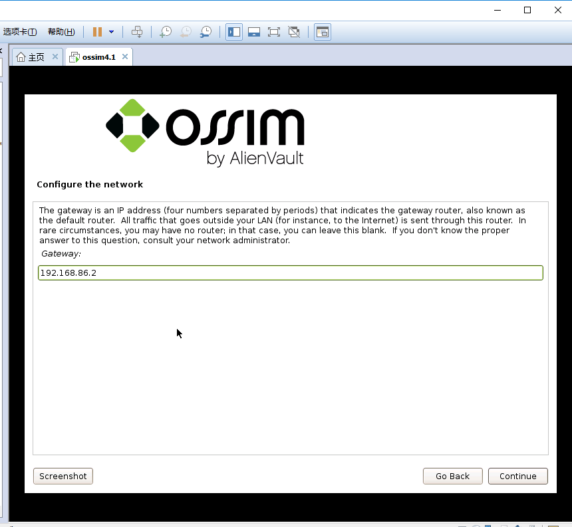Open the snapshot manager
This screenshot has width=572, height=527.
pos(206,32)
